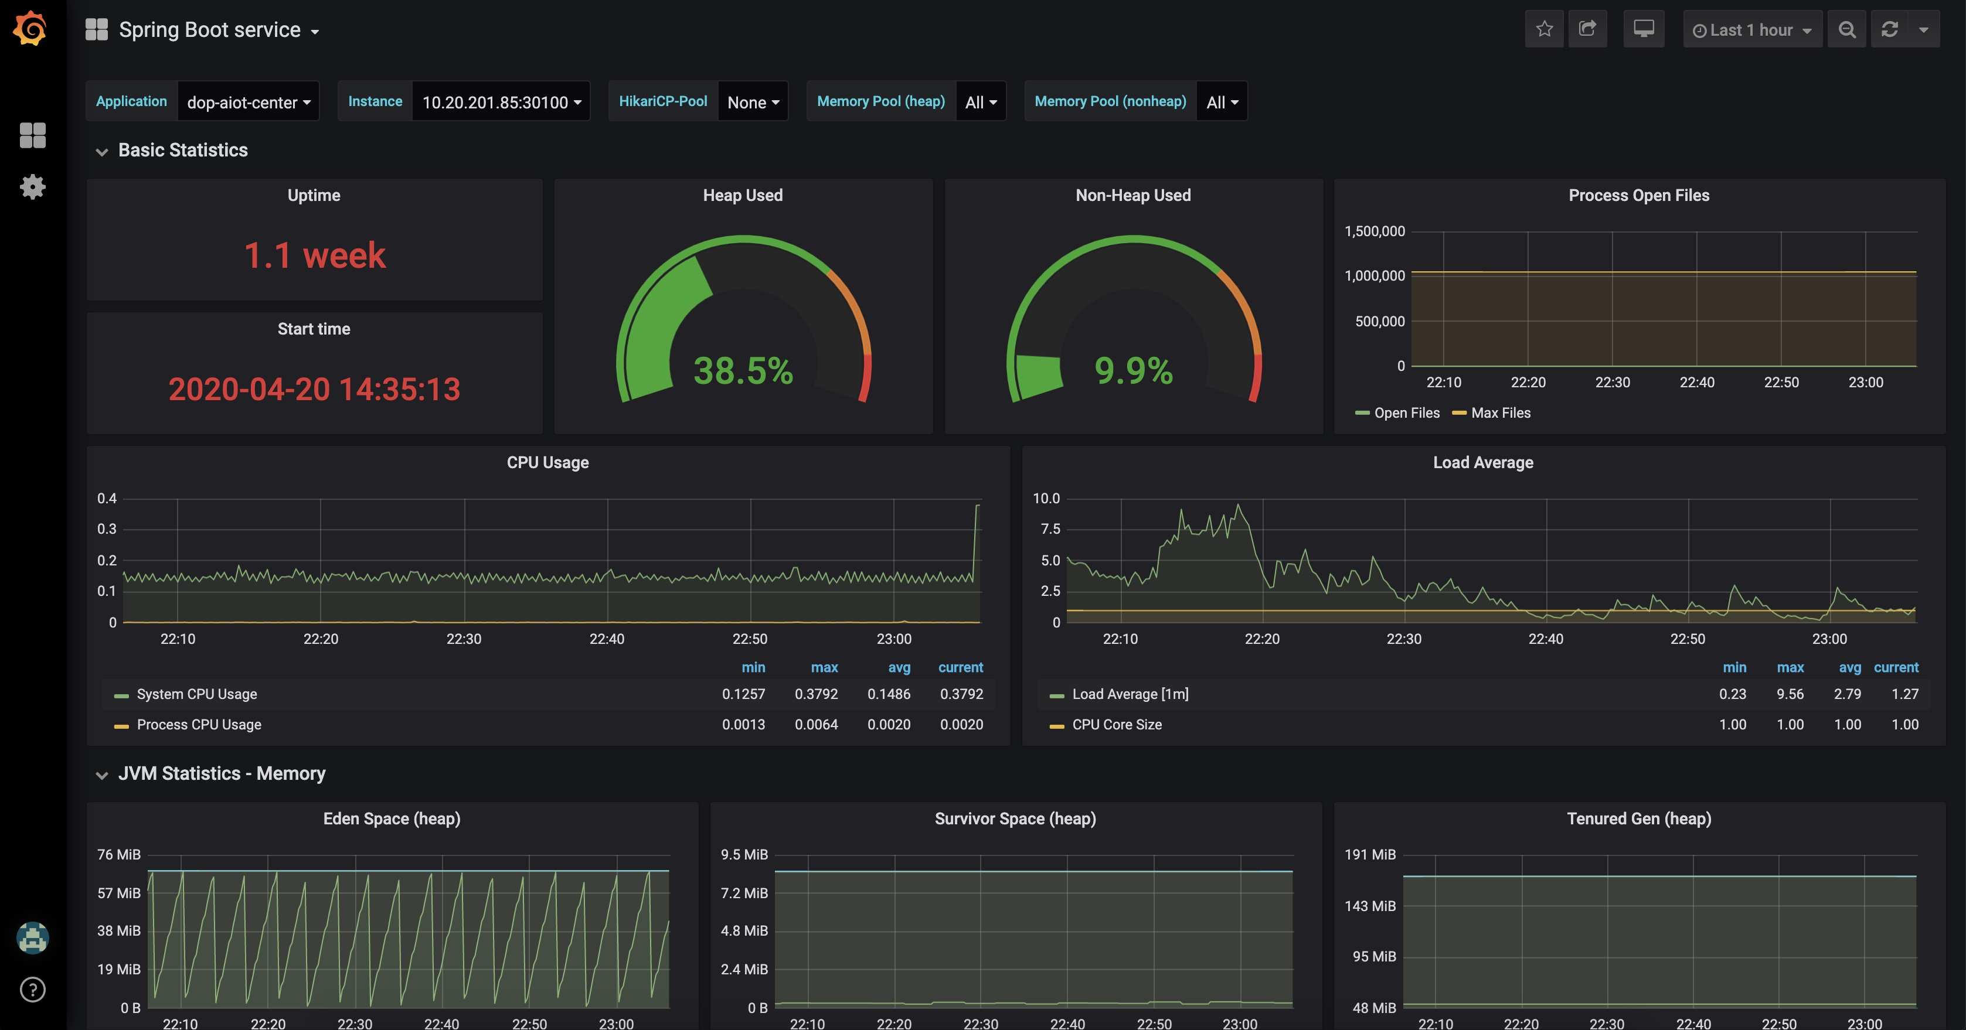Click the 9.9% Non-Heap Used gauge value
This screenshot has width=1966, height=1030.
coord(1133,371)
